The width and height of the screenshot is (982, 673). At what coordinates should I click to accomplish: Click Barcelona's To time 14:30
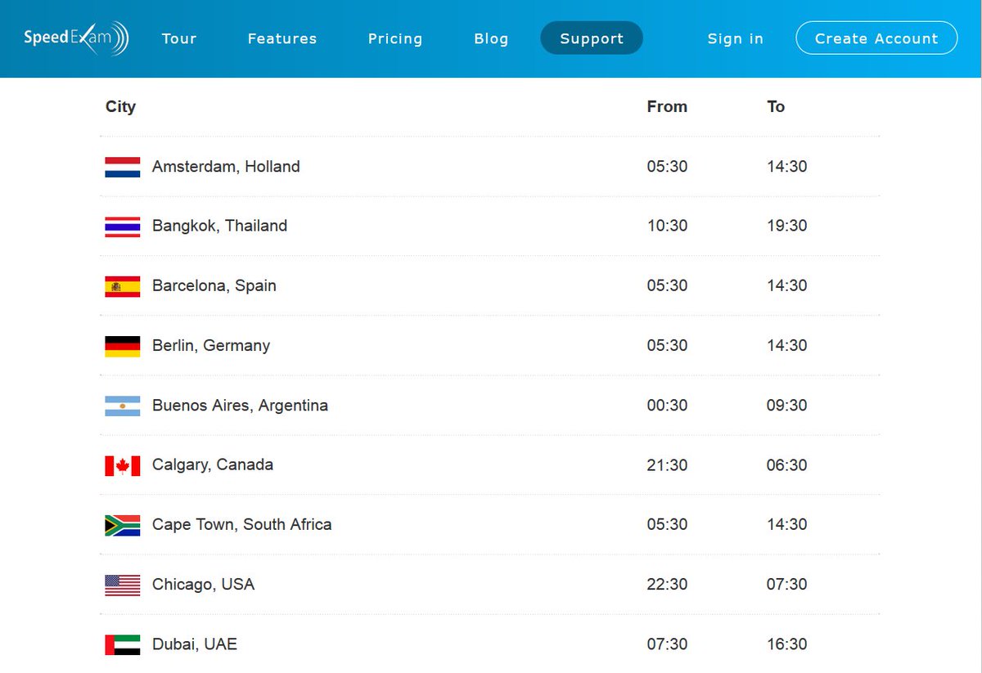(787, 285)
